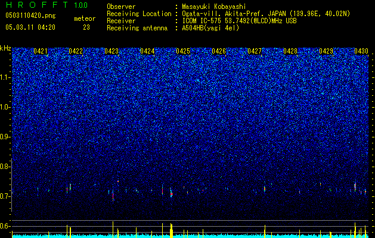
Task: Click the 0.9 kHz axis label
Action: (5, 137)
